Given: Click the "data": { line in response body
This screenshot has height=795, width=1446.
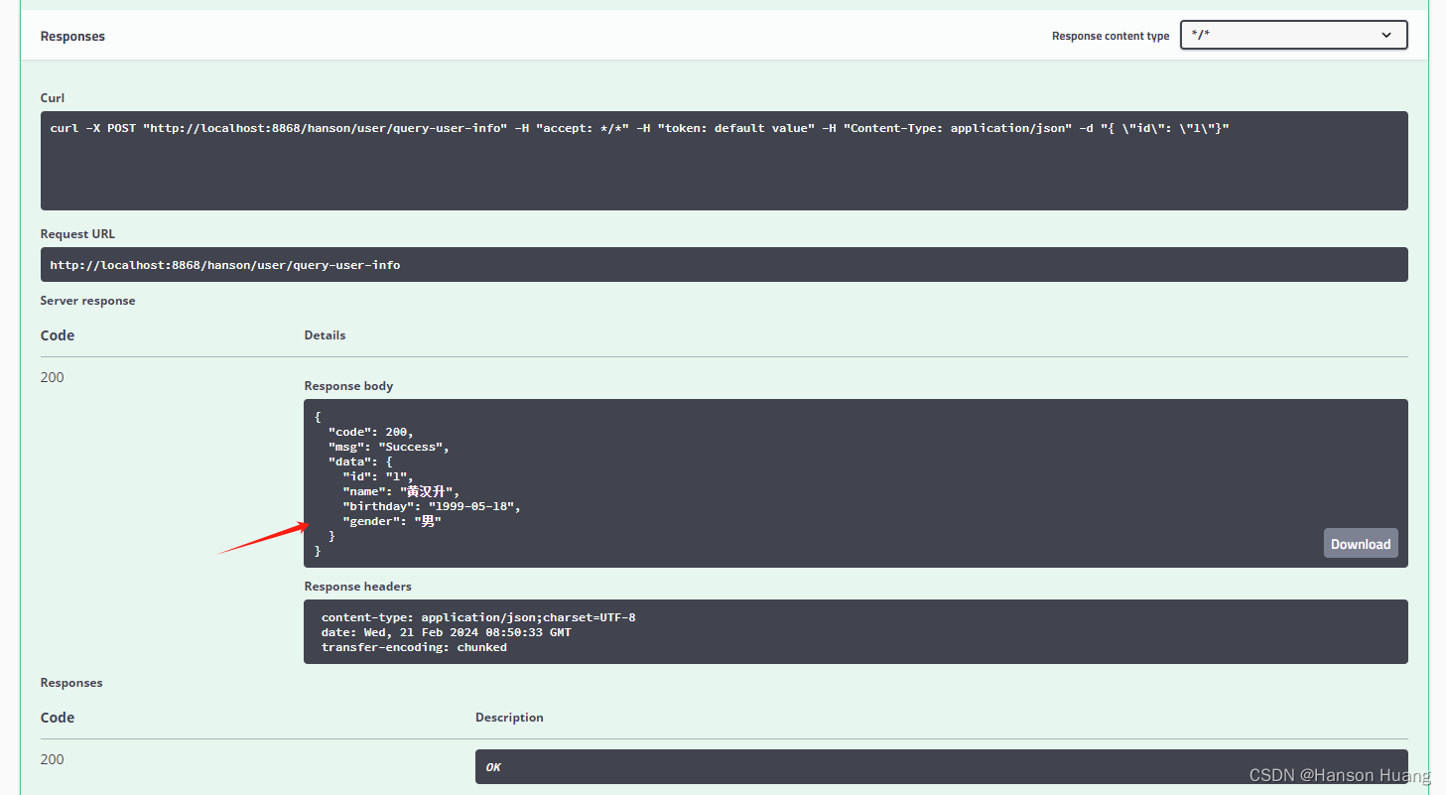Looking at the screenshot, I should pyautogui.click(x=361, y=462).
